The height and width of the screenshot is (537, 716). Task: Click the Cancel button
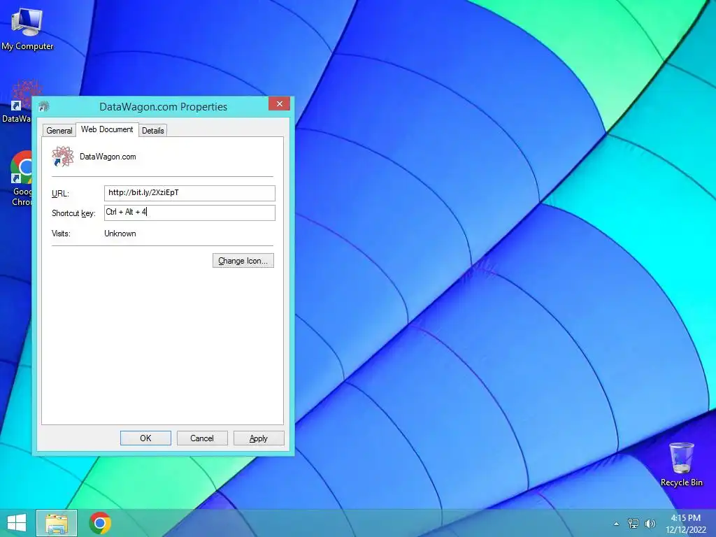(202, 438)
